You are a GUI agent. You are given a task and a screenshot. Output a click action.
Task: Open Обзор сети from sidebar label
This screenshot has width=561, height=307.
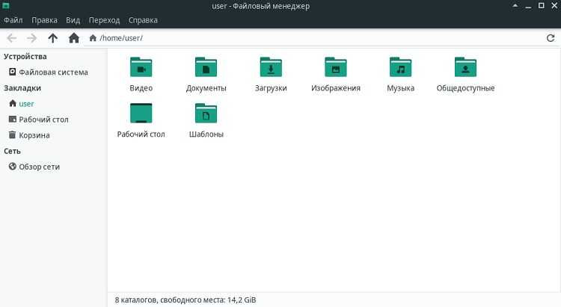click(x=40, y=167)
